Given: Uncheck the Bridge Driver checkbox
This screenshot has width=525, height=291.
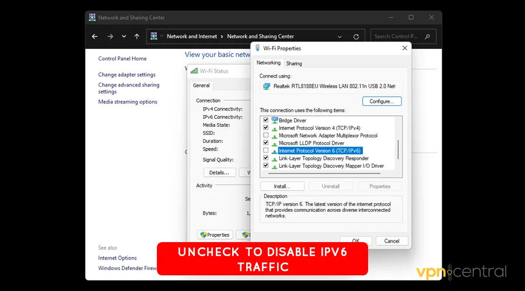Looking at the screenshot, I should (266, 120).
